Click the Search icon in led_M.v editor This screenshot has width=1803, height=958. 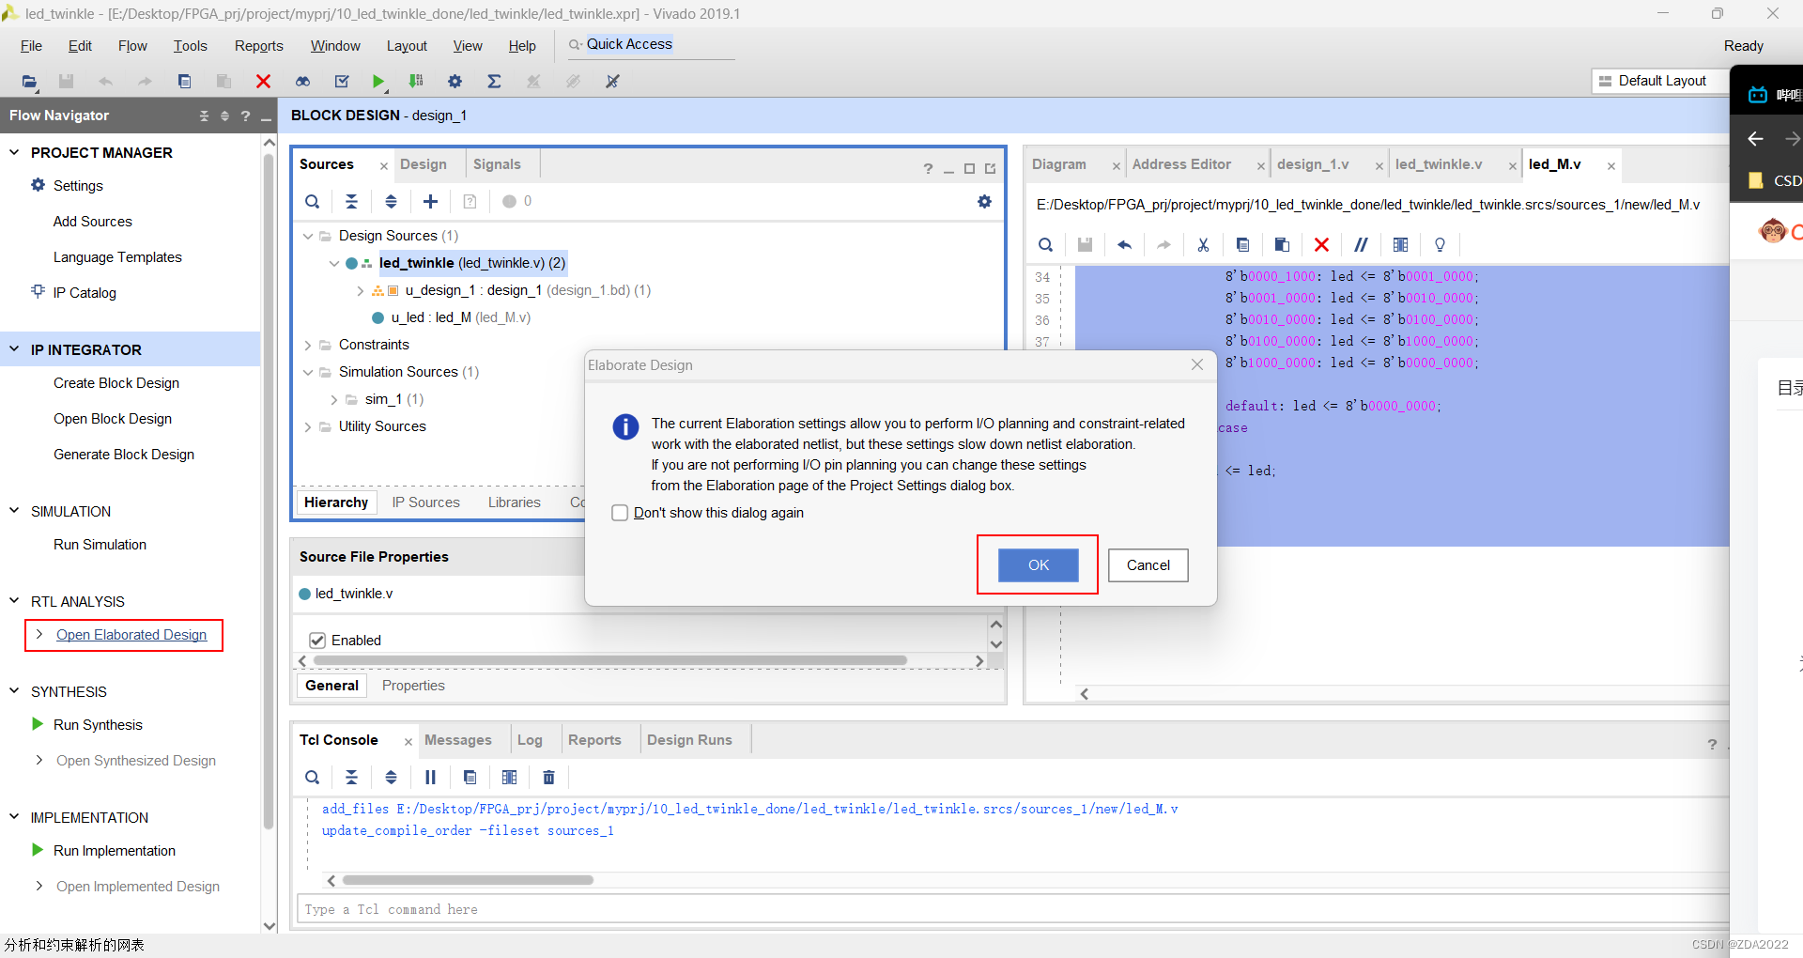coord(1045,245)
